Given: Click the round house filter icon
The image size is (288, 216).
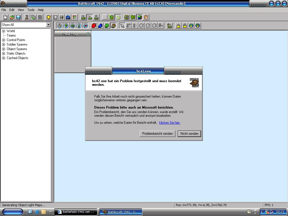Looking at the screenshot, I should click(60, 26).
